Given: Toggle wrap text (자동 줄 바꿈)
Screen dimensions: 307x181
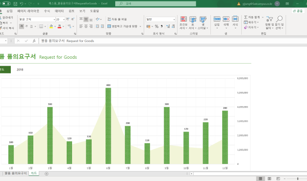Looking at the screenshot, I should click(117, 19).
